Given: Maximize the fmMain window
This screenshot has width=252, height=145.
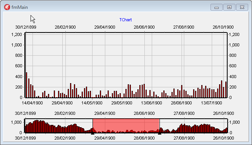Looking at the screenshot, I should click(229, 7).
